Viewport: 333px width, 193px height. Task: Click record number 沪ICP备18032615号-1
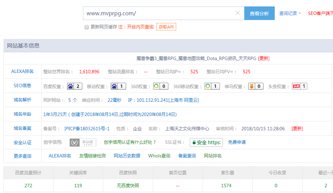pos(87,128)
